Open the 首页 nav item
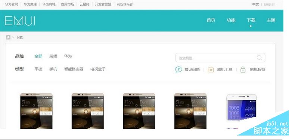The height and width of the screenshot is (140, 289). point(211,20)
